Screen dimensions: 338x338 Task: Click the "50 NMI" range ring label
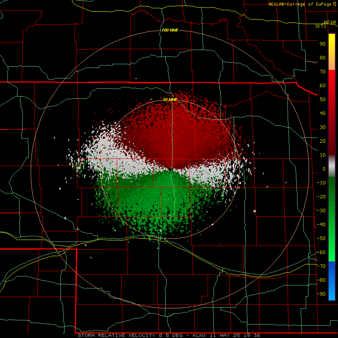point(170,100)
